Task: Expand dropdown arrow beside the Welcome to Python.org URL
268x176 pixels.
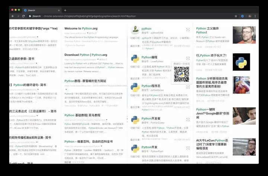Action: coord(88,33)
